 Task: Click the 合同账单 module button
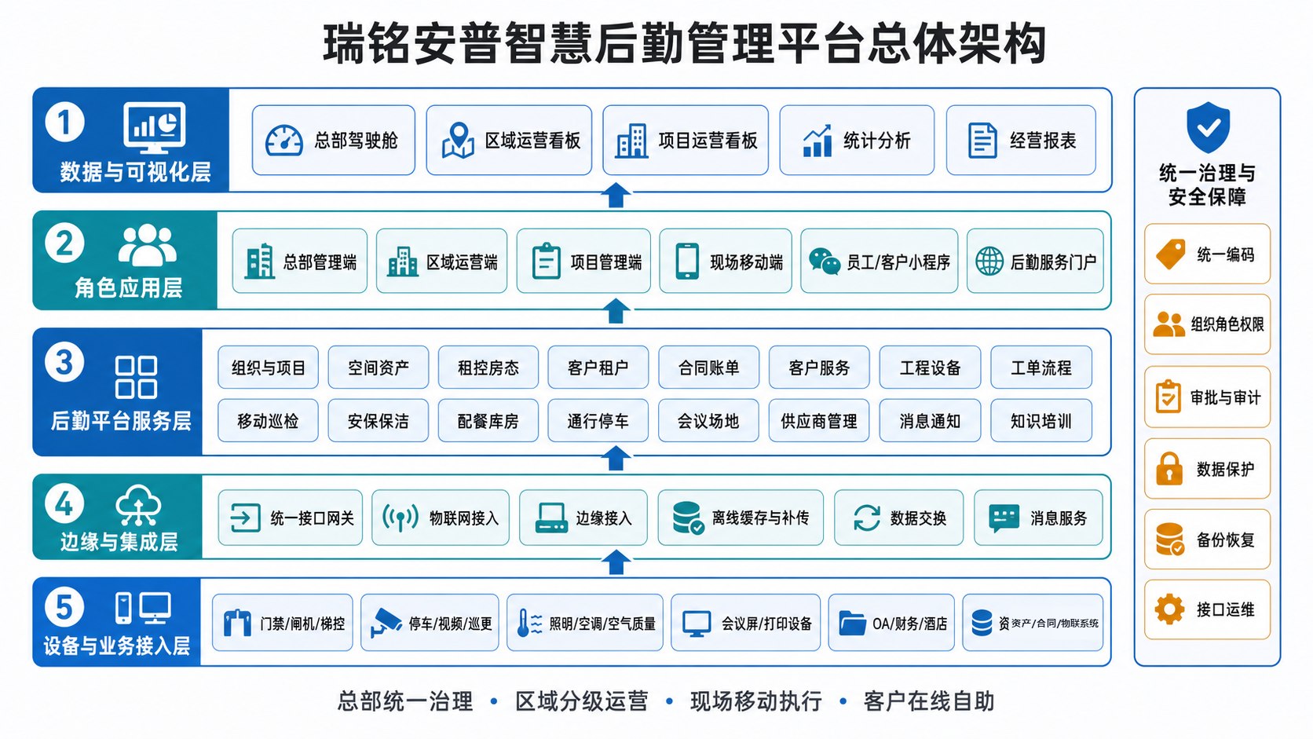point(709,368)
